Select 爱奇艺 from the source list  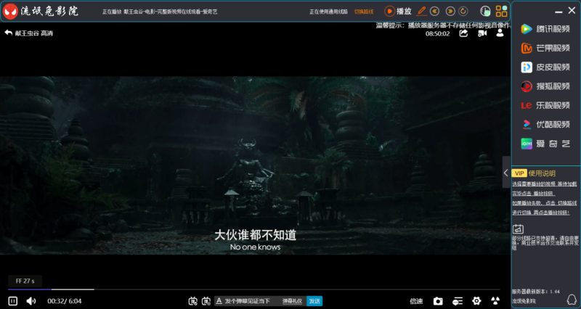pos(546,144)
